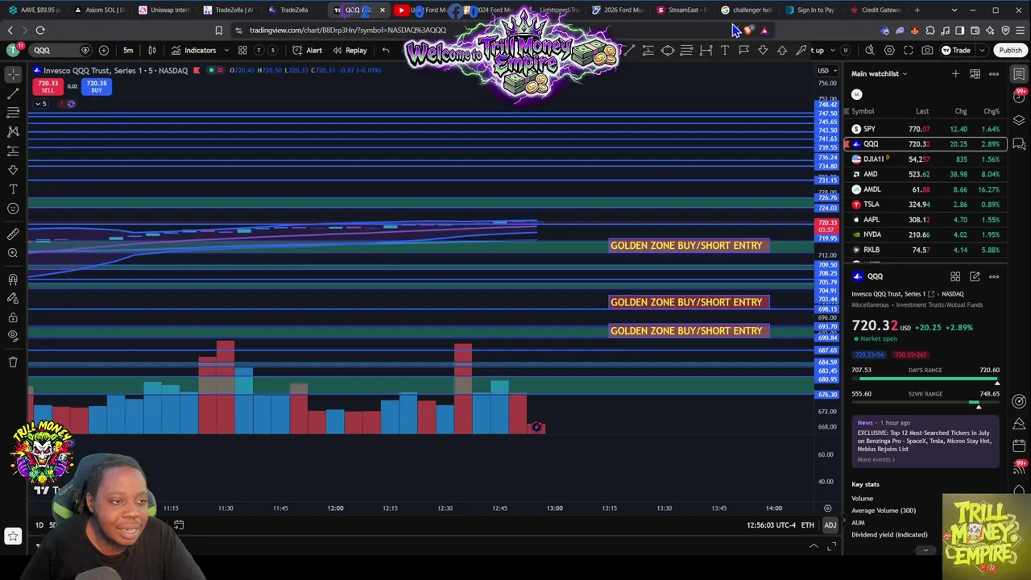The height and width of the screenshot is (580, 1031).
Task: Delete drawings with the trash icon
Action: click(x=13, y=362)
